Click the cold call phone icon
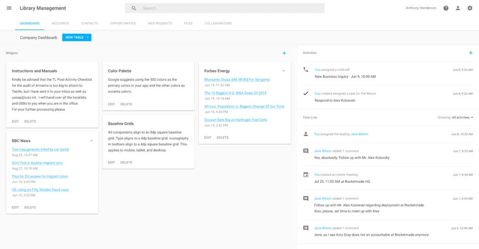This screenshot has width=479, height=249. 306,70
